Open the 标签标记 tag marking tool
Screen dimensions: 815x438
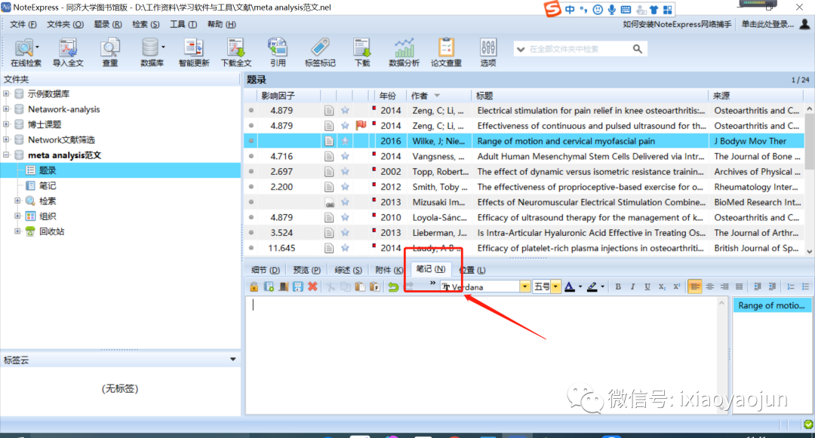point(320,53)
